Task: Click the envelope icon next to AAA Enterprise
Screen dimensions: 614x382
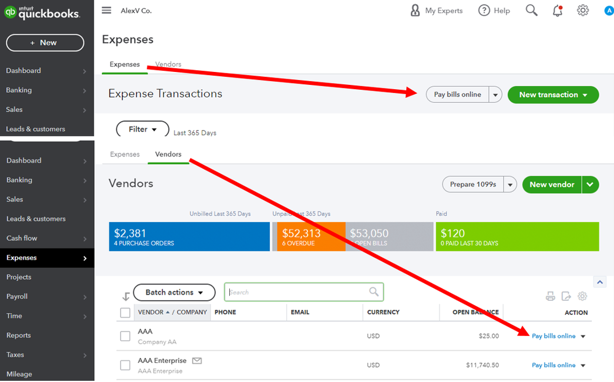Action: pos(197,360)
